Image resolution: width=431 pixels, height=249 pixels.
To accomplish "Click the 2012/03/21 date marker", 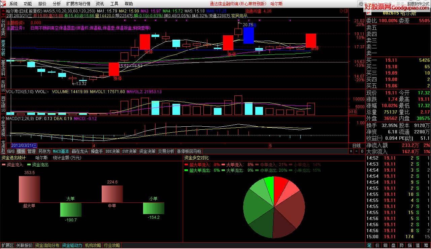I will coord(24,146).
